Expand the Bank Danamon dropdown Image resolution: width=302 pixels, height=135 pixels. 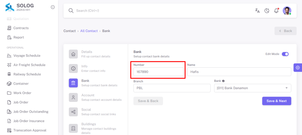[252, 88]
